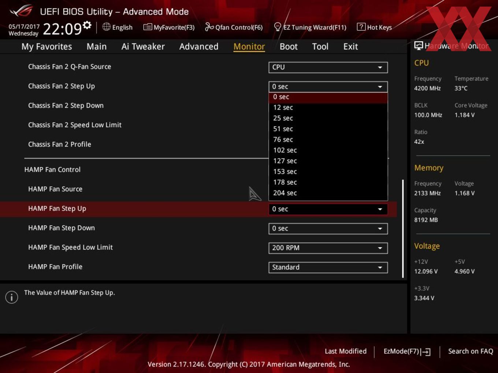Click CPU frequency value 4200 MHz
This screenshot has height=373, width=498.
(x=427, y=88)
